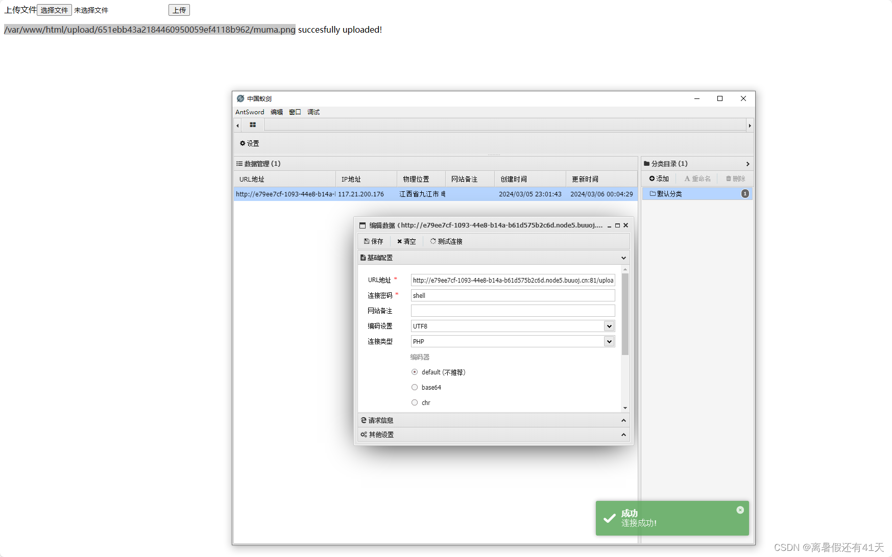Viewport: 892px width, 557px height.
Task: Click the 选择文件 choose file button
Action: (x=54, y=10)
